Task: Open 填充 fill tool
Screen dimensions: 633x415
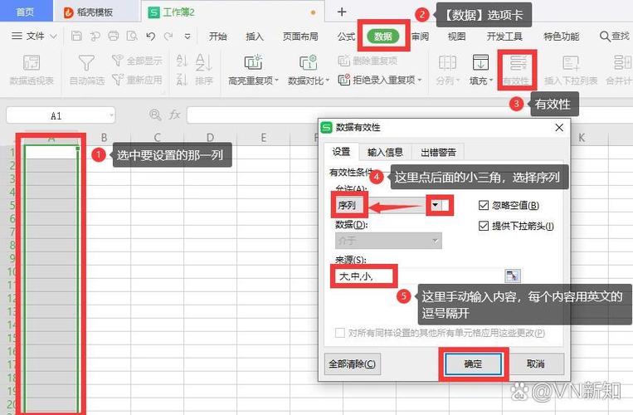Action: 481,70
